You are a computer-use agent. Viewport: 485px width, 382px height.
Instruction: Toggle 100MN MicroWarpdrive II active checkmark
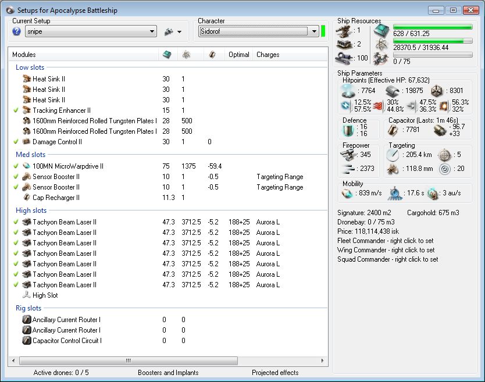16,166
